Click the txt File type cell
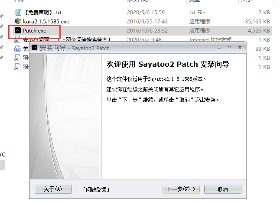 pyautogui.click(x=197, y=13)
